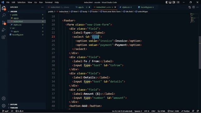Change encoding UTF-8
This screenshot has height=113, width=201.
pyautogui.click(x=147, y=111)
